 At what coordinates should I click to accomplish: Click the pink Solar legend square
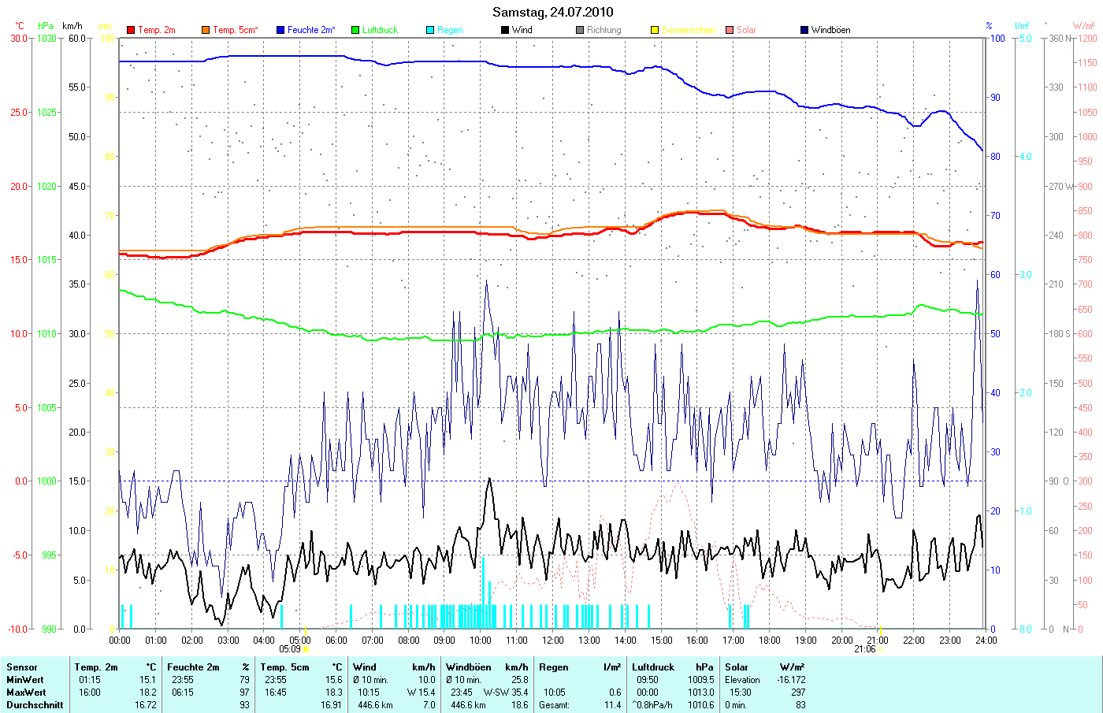click(x=730, y=30)
